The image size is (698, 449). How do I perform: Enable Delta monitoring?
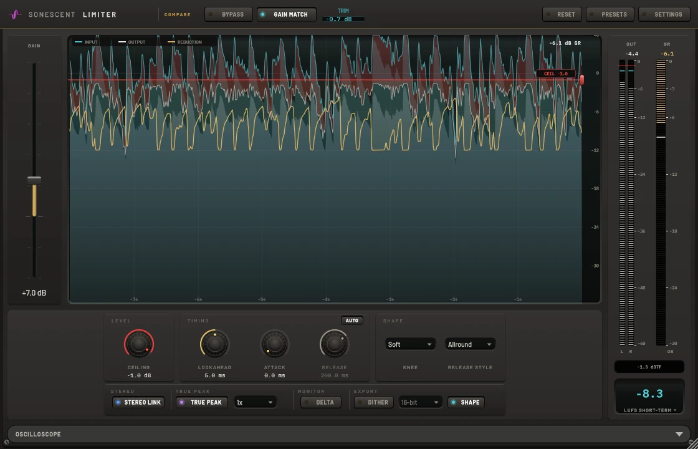click(x=320, y=402)
